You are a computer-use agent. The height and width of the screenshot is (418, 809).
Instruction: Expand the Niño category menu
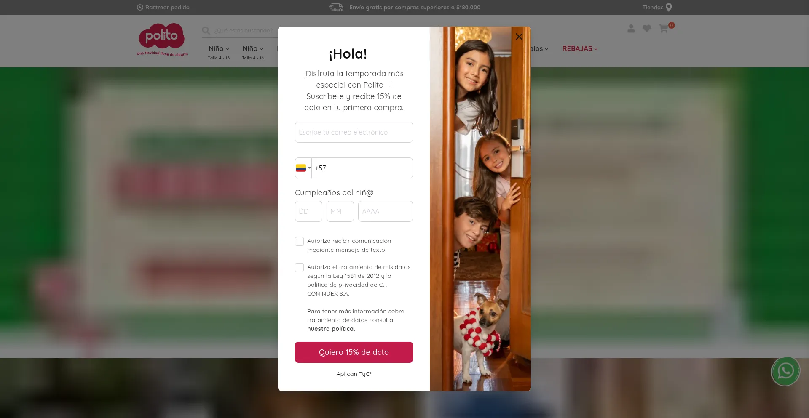(219, 49)
